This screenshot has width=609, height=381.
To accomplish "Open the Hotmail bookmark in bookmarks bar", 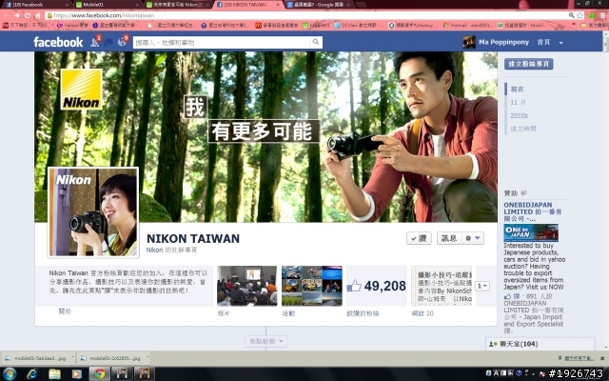I will [x=467, y=26].
